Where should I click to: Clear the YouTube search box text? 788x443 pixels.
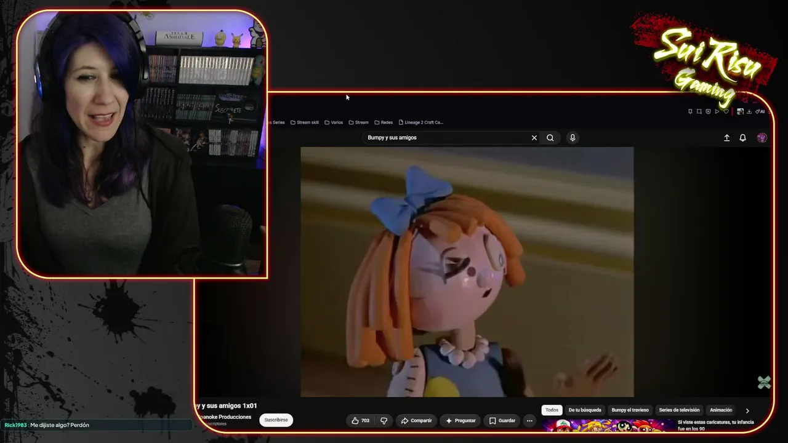[x=534, y=138]
